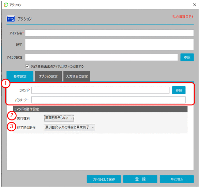This screenshot has height=188, width=200.
Task: Select the 入力項目の設定 tab
Action: click(77, 76)
